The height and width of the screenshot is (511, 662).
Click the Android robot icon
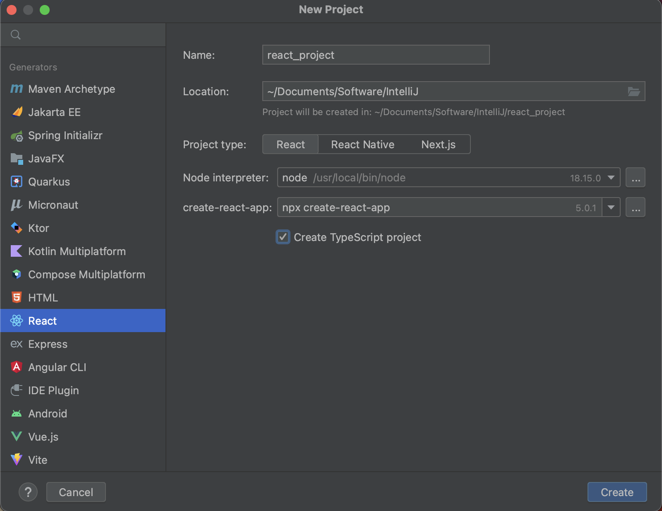click(17, 413)
